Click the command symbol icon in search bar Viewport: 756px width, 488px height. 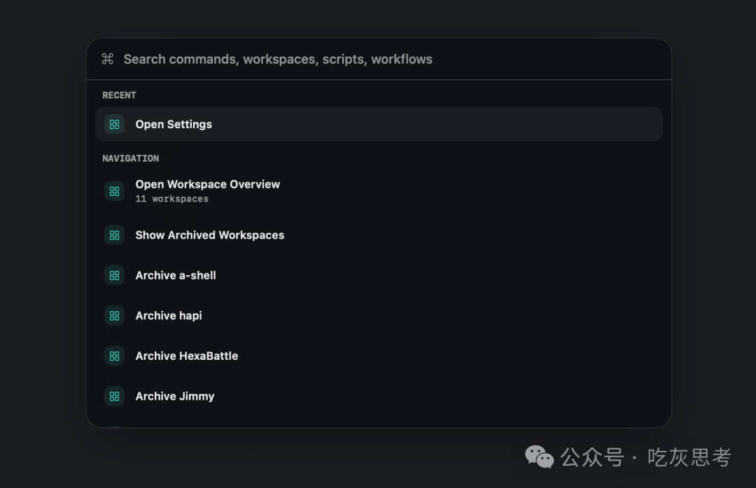tap(107, 59)
